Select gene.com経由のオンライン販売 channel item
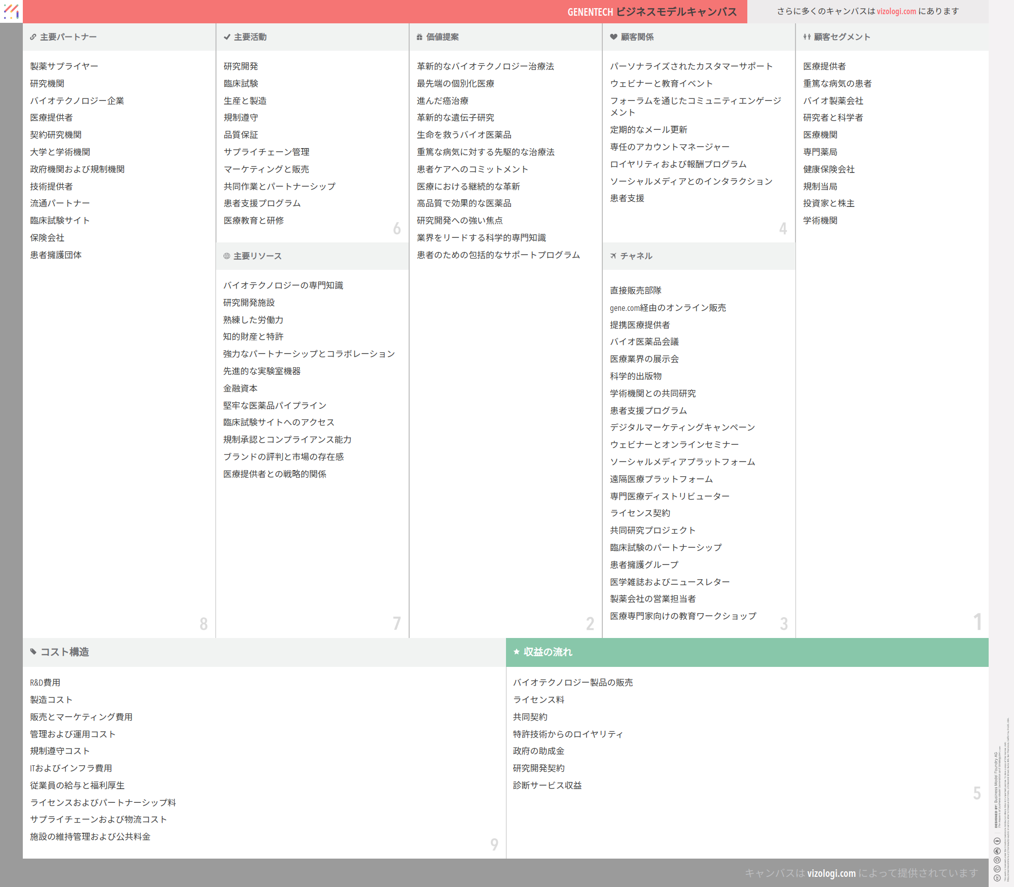Screen dimensions: 1014x887 click(x=668, y=308)
